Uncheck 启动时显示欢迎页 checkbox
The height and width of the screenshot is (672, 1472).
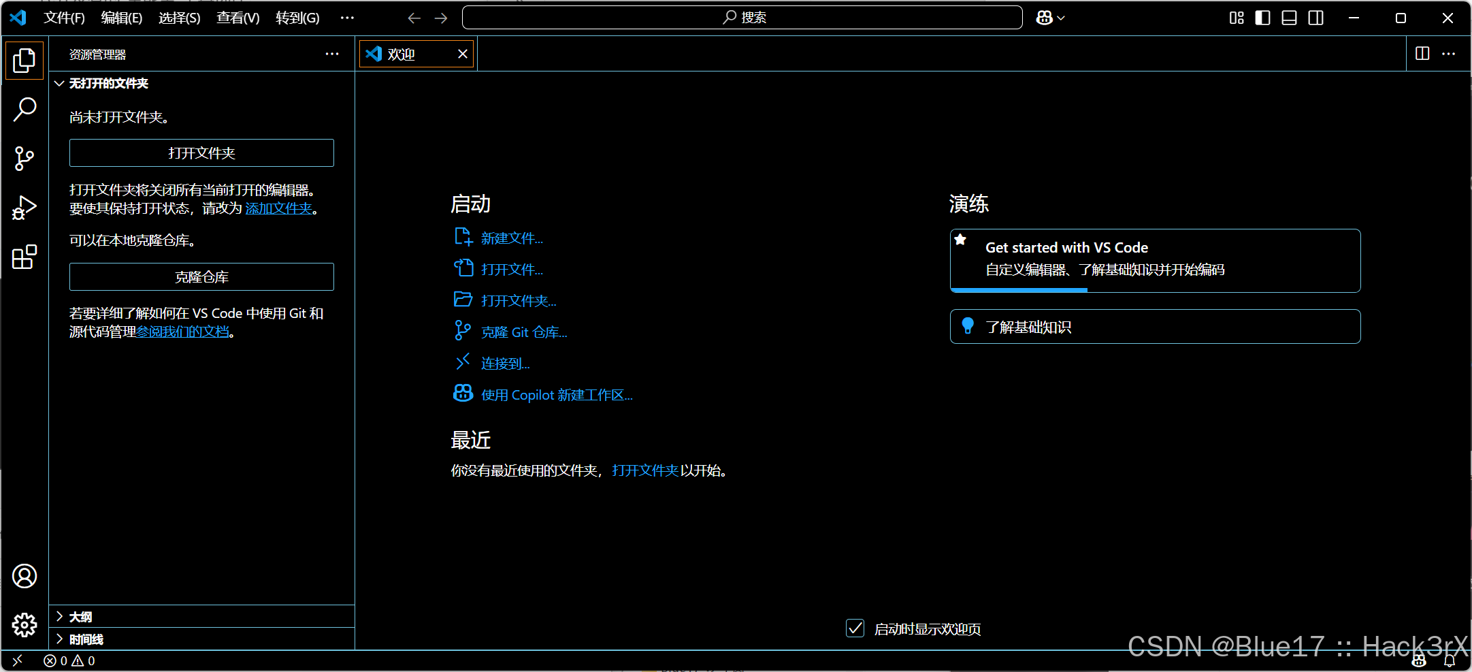[855, 628]
